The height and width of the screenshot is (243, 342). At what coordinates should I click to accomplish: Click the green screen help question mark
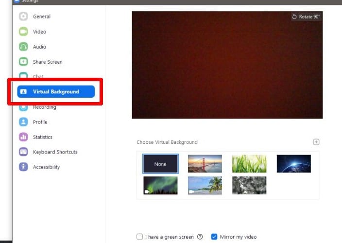pyautogui.click(x=200, y=237)
